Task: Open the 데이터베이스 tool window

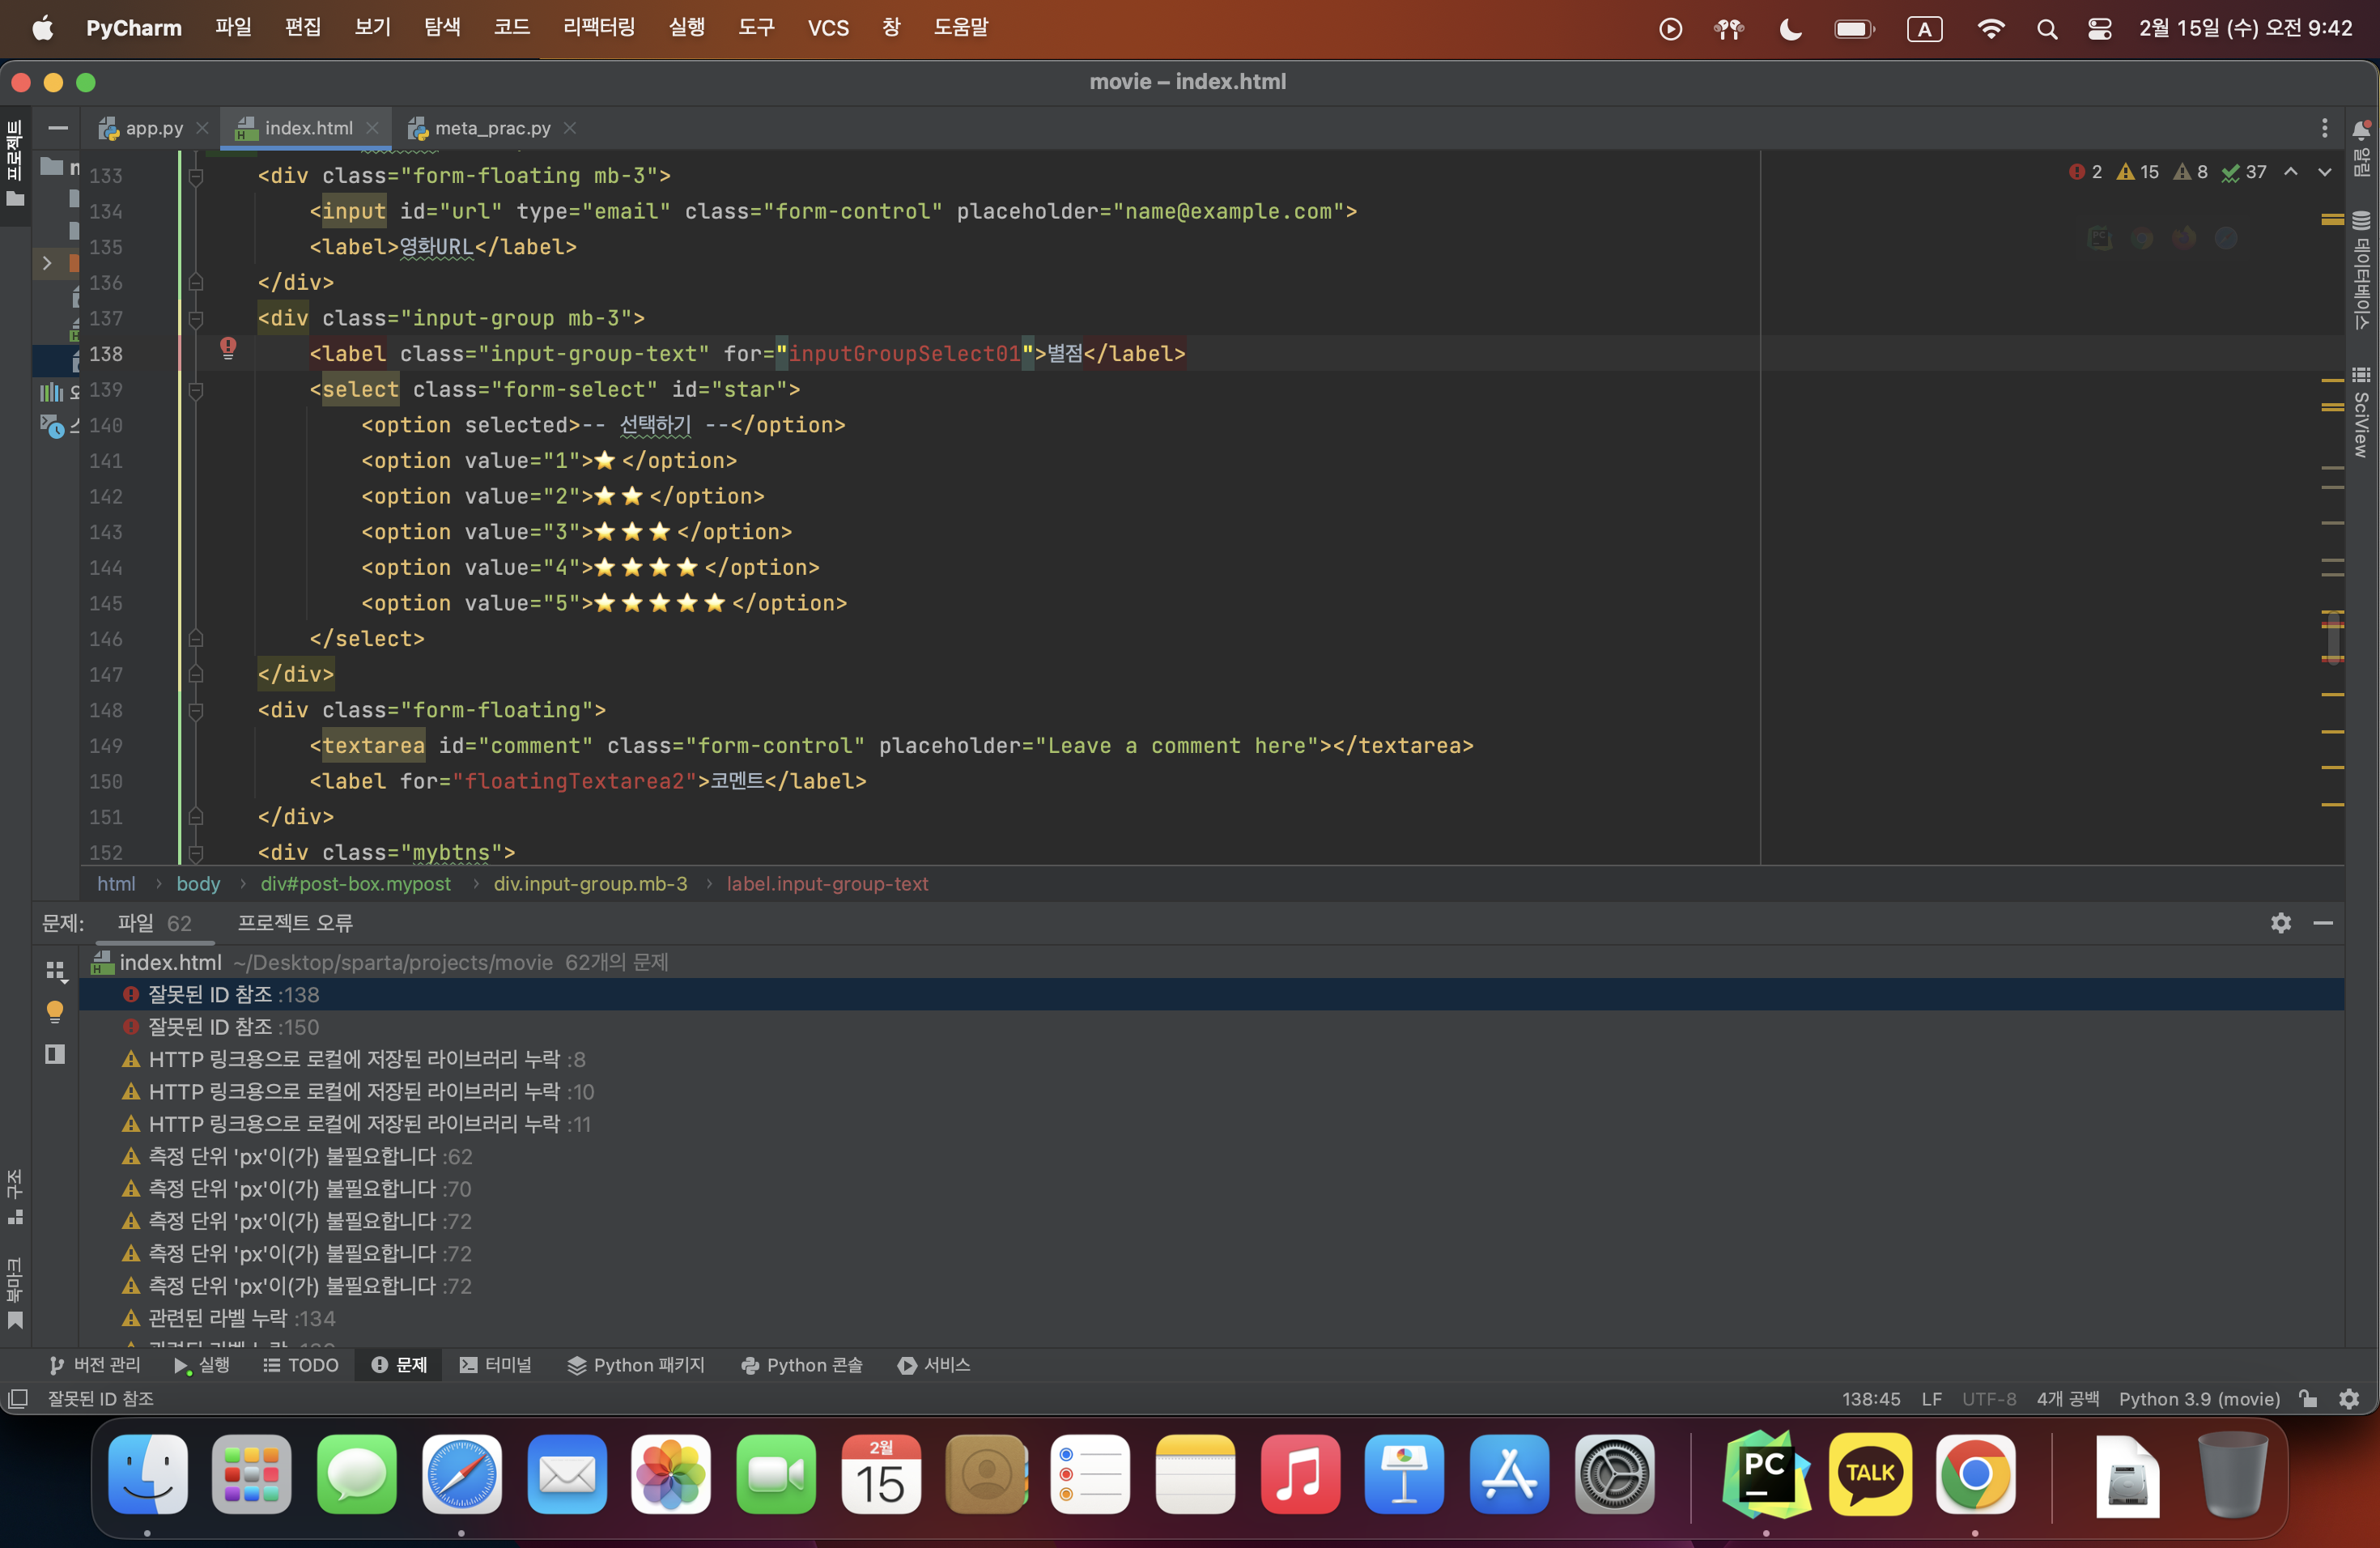Action: point(2361,270)
